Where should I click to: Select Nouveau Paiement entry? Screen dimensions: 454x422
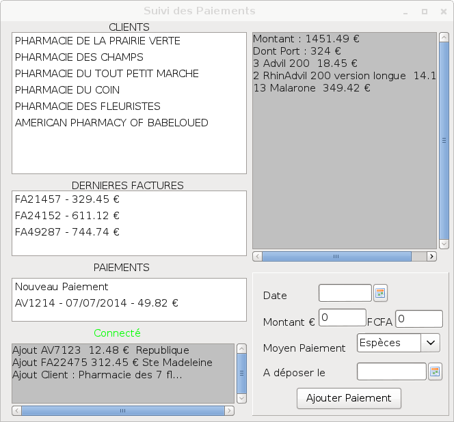tap(129, 287)
